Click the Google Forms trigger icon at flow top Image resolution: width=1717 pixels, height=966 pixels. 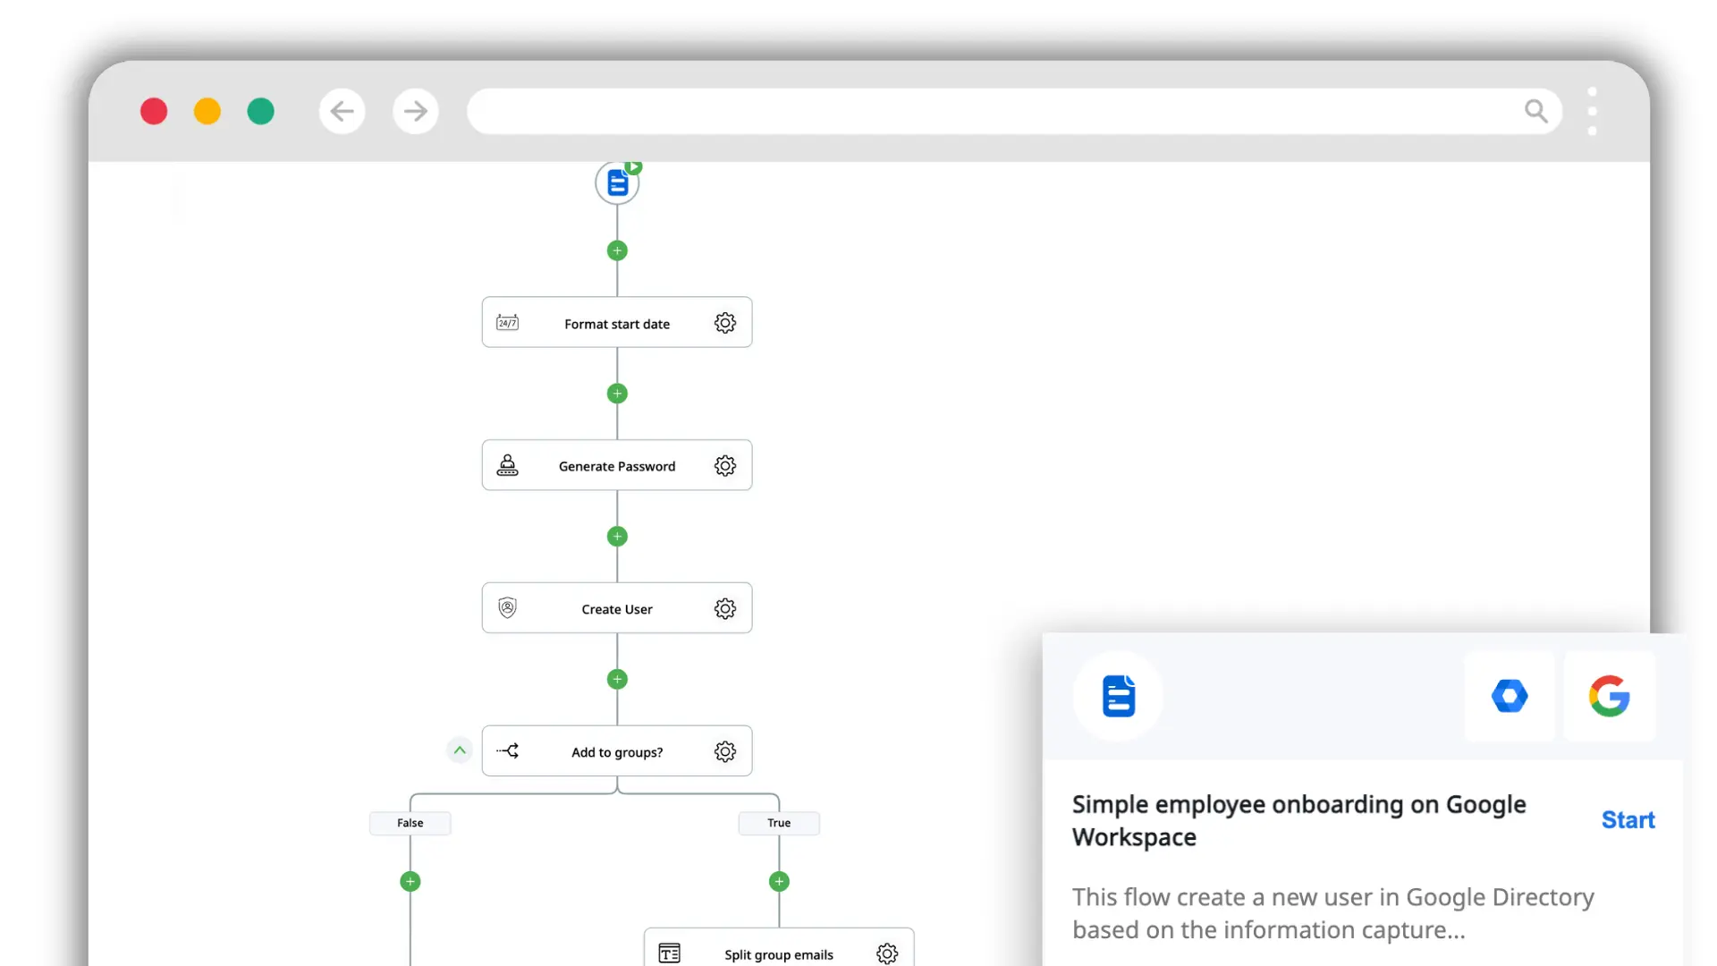point(617,182)
